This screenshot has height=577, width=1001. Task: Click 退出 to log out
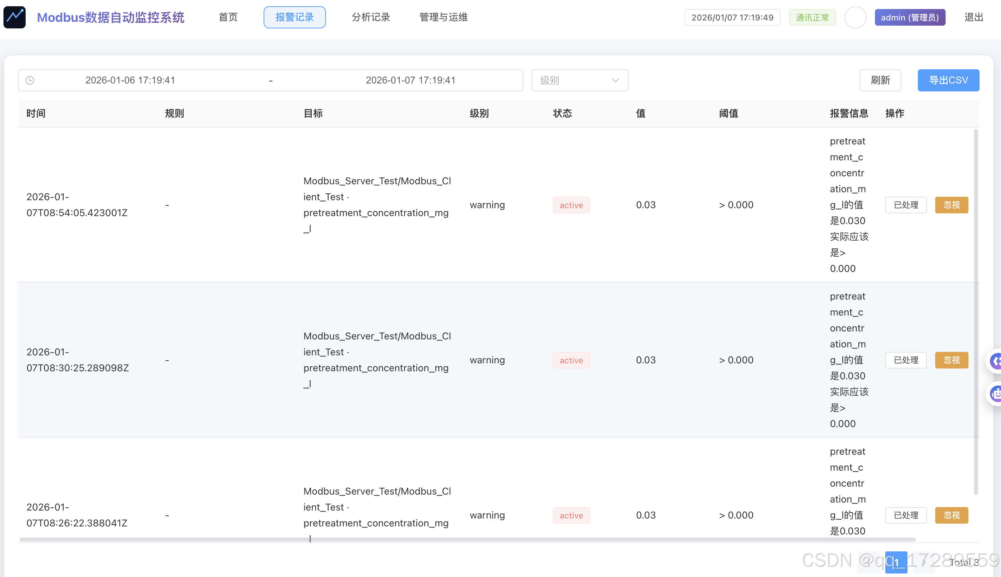973,17
